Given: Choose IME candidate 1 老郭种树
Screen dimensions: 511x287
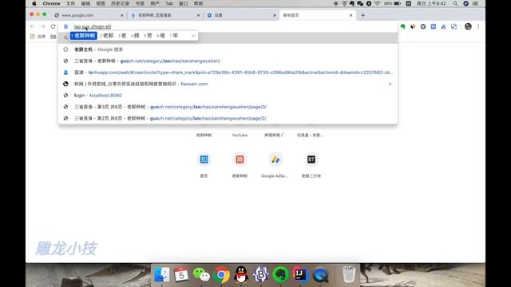Looking at the screenshot, I should [x=83, y=35].
